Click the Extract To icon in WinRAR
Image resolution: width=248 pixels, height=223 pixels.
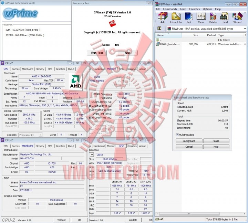click(176, 17)
